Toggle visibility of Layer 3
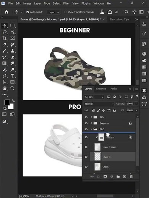 click(x=86, y=157)
